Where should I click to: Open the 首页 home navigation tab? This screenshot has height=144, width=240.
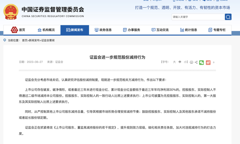pyautogui.click(x=18, y=30)
